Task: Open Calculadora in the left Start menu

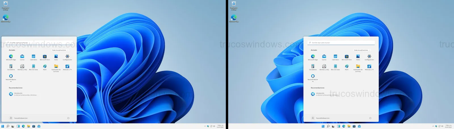Action: click(x=11, y=66)
